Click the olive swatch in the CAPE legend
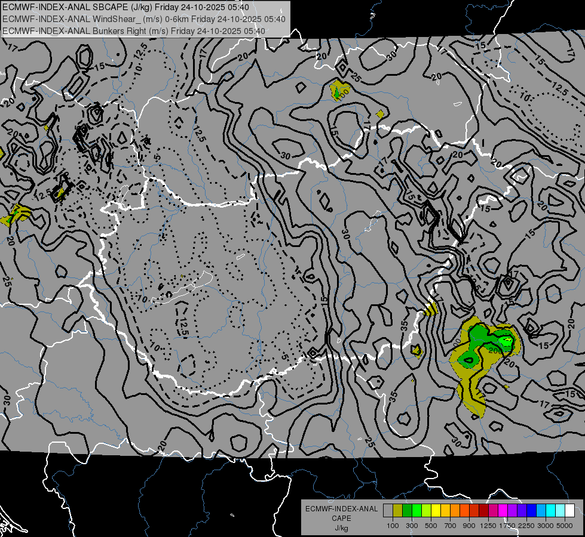This screenshot has width=585, height=537. point(397,510)
